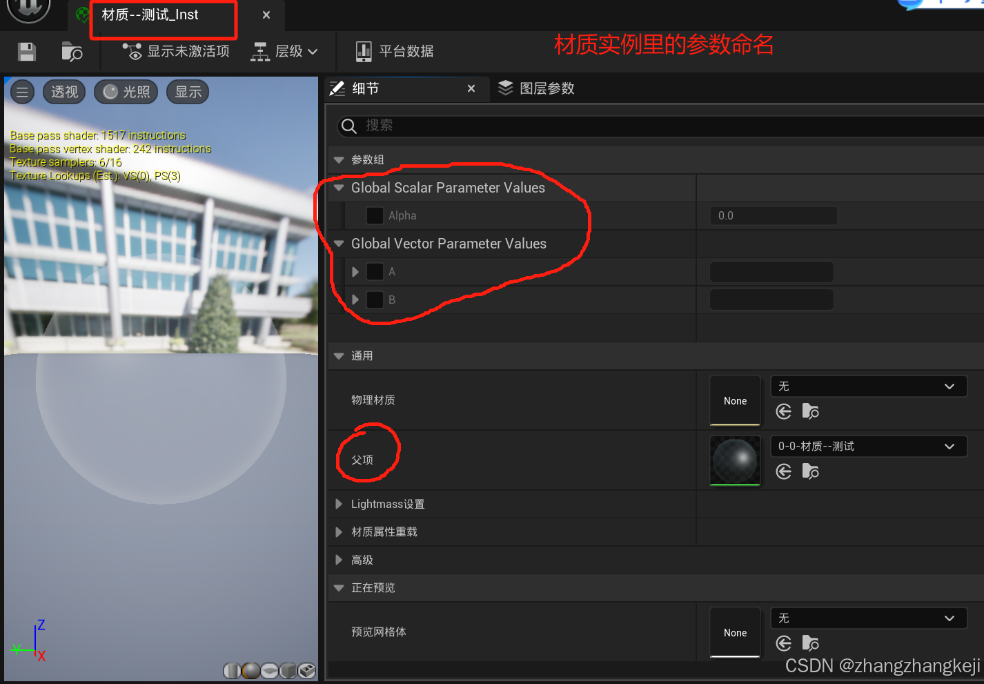Open the 物理材质 asset dropdown
The width and height of the screenshot is (984, 684).
pos(869,387)
